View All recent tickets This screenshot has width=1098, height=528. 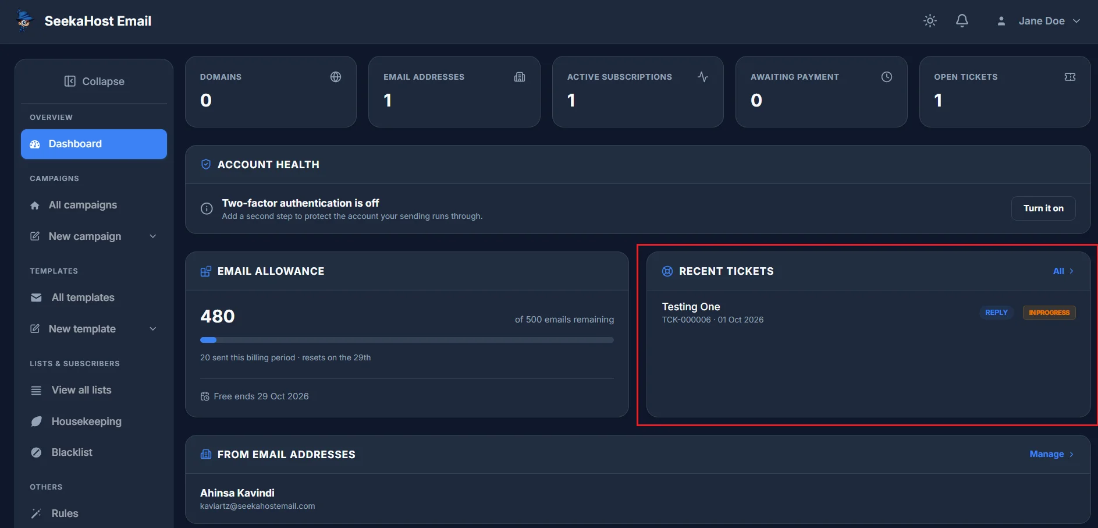(1064, 271)
